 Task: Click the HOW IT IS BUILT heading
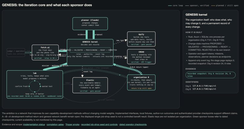point(194,32)
